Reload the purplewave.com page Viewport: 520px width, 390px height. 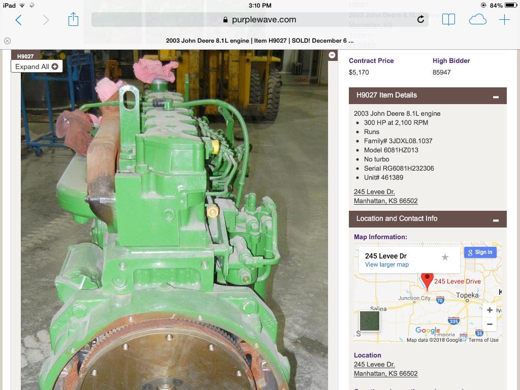tap(420, 19)
